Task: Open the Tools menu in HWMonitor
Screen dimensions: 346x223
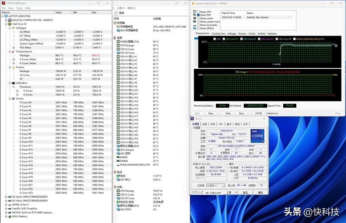Action: point(19,8)
